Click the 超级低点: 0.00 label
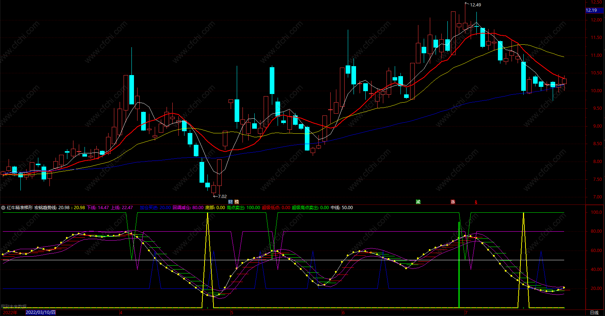The width and height of the screenshot is (605, 316). [x=276, y=208]
